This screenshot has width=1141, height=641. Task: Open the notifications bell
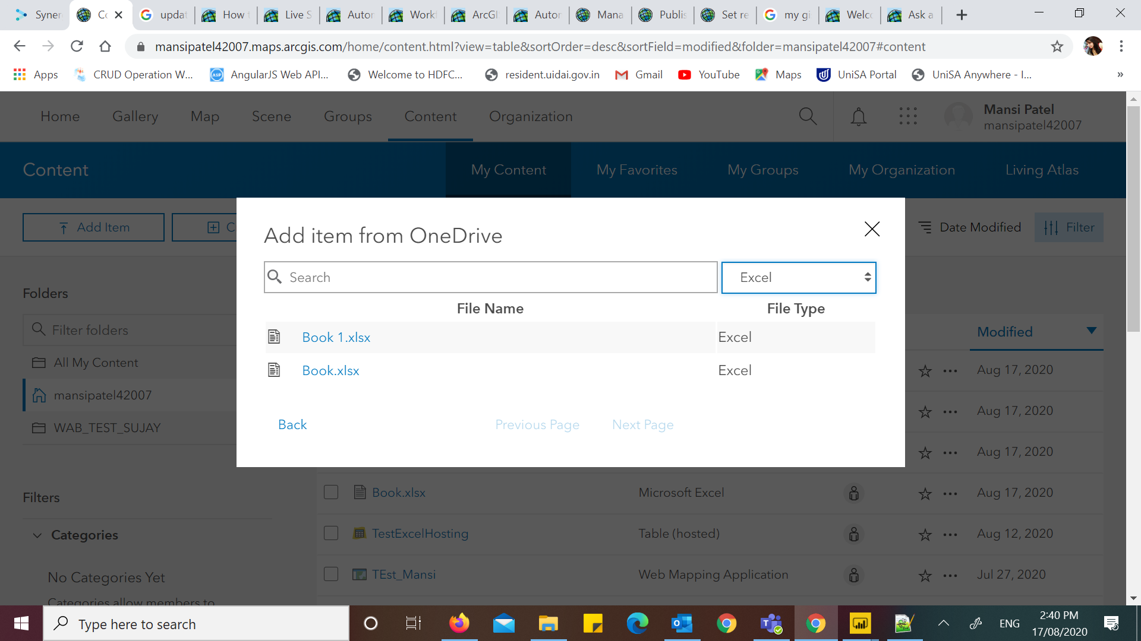coord(859,116)
